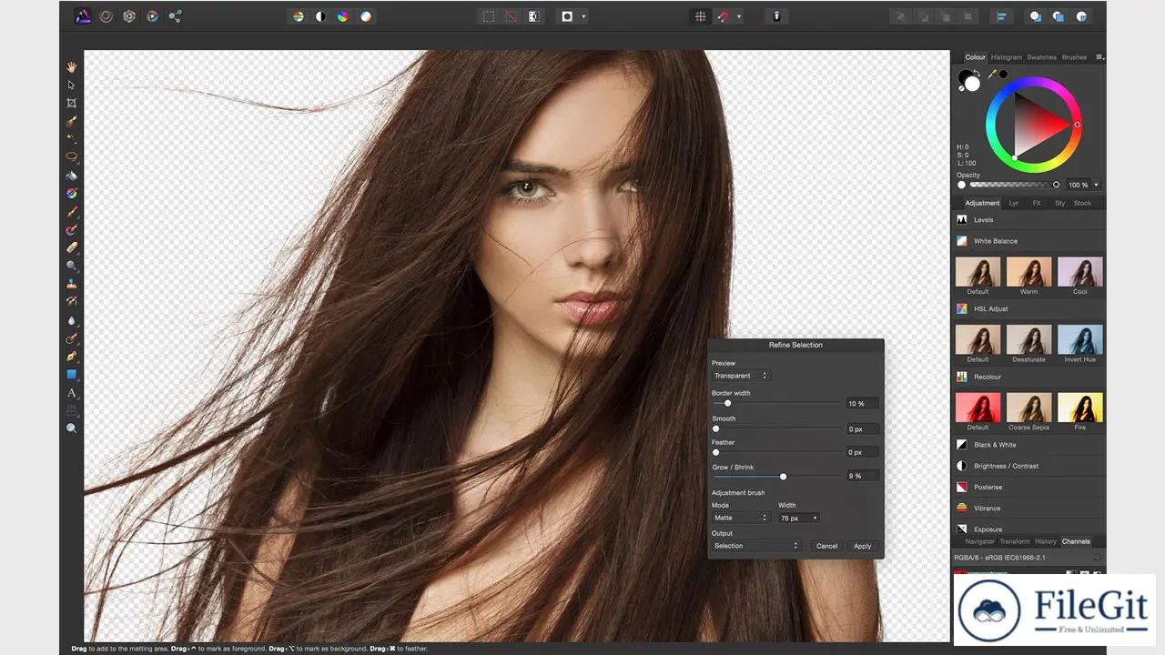Select the Move (arrow) tool
Screen dimensions: 1165x655
click(72, 86)
